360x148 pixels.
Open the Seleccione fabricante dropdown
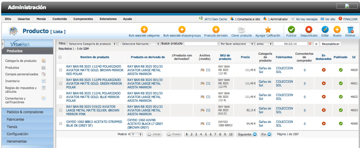(x=139, y=44)
